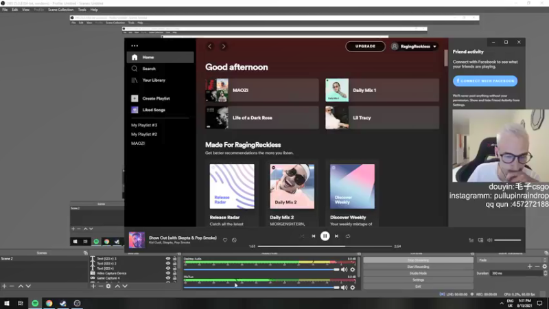Open Mic/Aux settings gear
This screenshot has height=309, width=549.
(353, 287)
